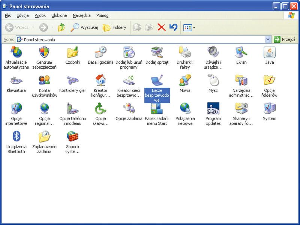
Task: Open Centrum zabezpieczeń icon
Action: point(44,57)
